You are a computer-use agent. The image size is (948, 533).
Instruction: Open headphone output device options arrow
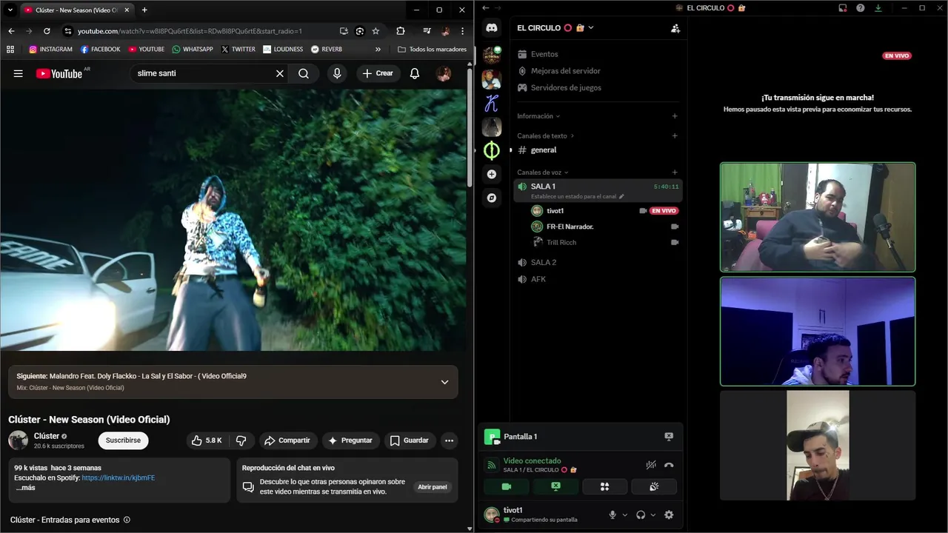click(653, 514)
